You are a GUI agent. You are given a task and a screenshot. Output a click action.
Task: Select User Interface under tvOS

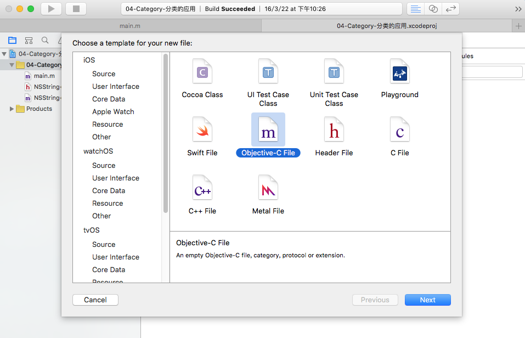(x=116, y=257)
